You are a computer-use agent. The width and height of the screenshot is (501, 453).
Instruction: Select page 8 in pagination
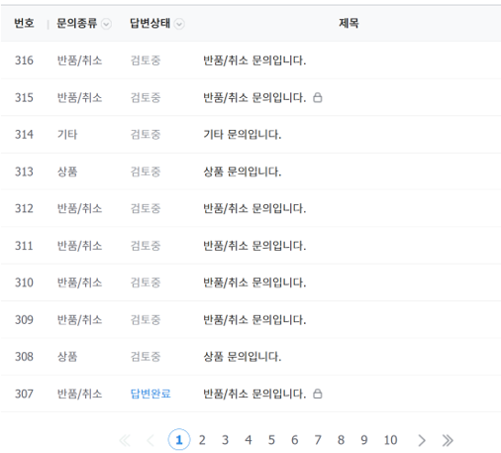341,440
